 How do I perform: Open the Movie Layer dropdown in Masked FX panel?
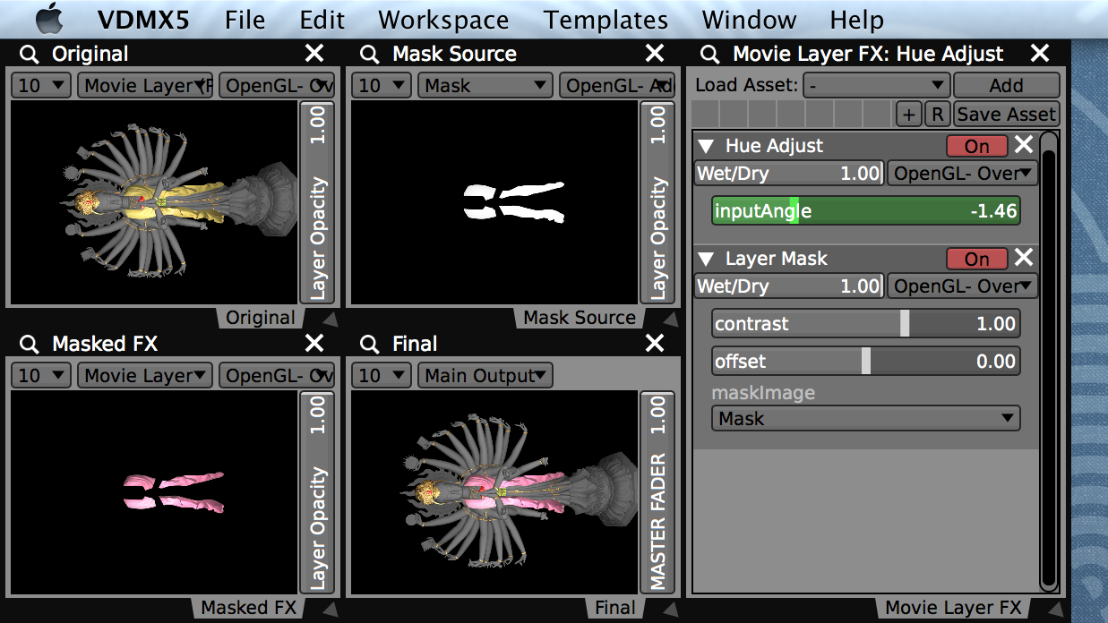(x=145, y=376)
